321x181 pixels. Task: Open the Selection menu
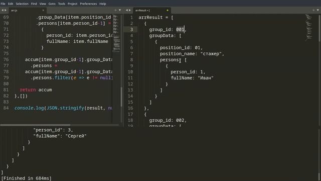point(22,4)
